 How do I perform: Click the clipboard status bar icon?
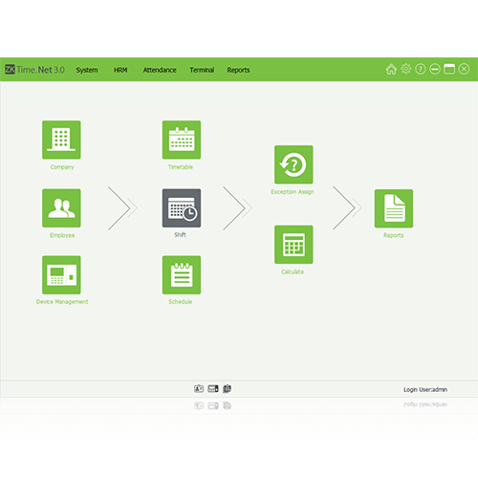227,388
